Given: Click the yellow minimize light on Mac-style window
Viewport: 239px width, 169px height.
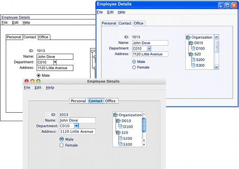Looking at the screenshot, I should pyautogui.click(x=32, y=81).
